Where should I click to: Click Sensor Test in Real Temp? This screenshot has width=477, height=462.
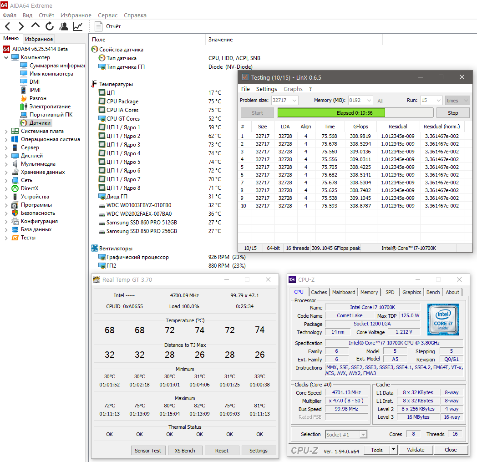148,451
